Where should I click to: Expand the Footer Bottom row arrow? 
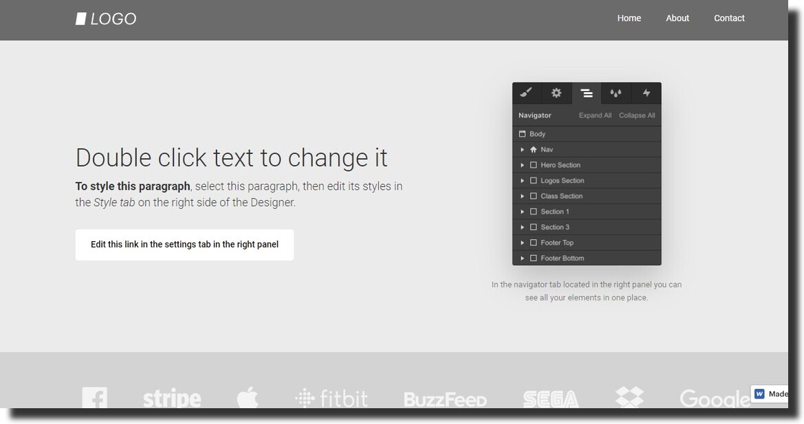[x=523, y=258]
